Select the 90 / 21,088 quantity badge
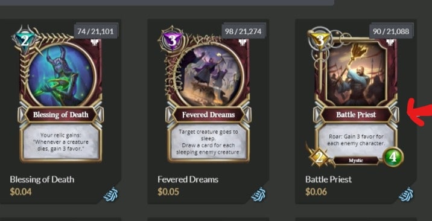432x221 pixels. 391,31
